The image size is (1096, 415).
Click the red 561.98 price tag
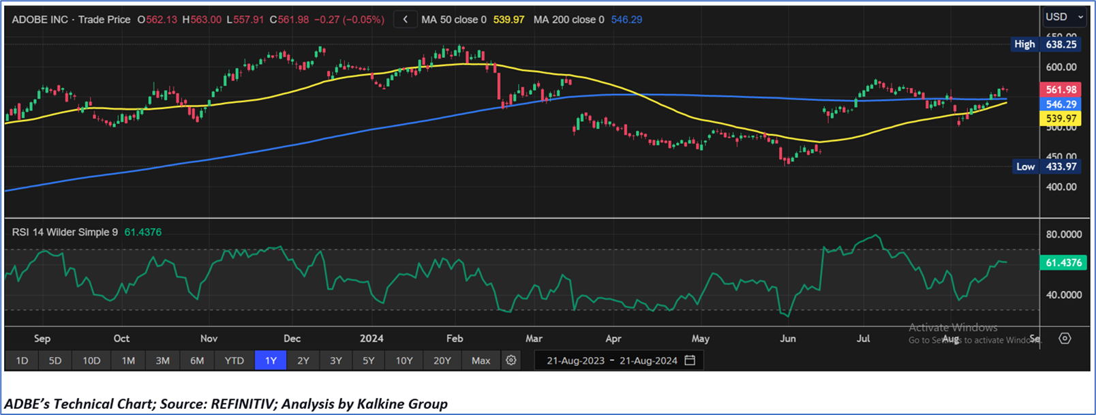pyautogui.click(x=1061, y=89)
